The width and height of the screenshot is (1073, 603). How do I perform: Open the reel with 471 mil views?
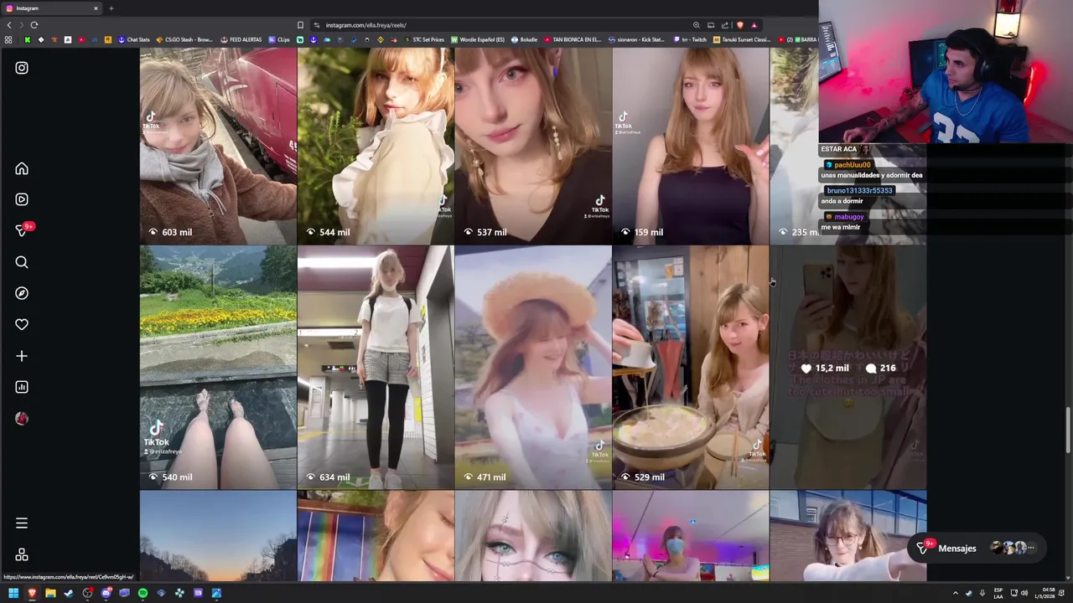tap(533, 367)
